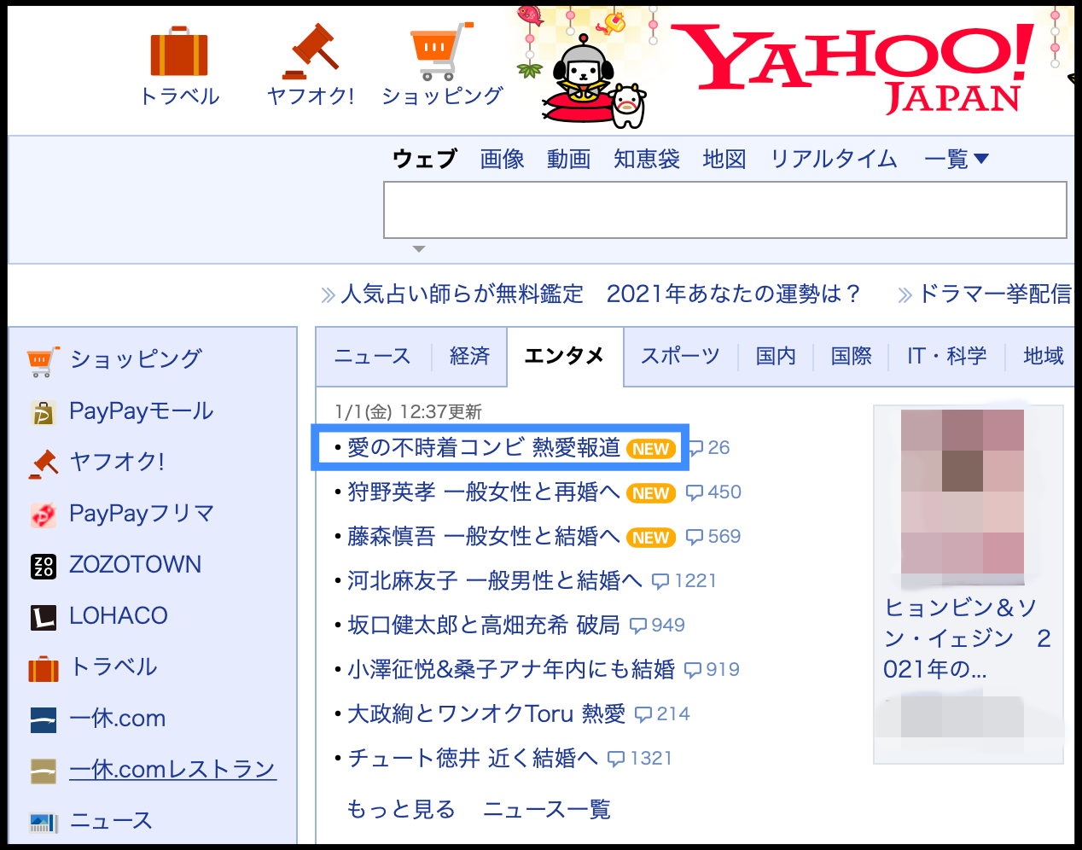The width and height of the screenshot is (1082, 850).
Task: Open comments icon for 愛の不時着コンビ story
Action: click(x=695, y=448)
